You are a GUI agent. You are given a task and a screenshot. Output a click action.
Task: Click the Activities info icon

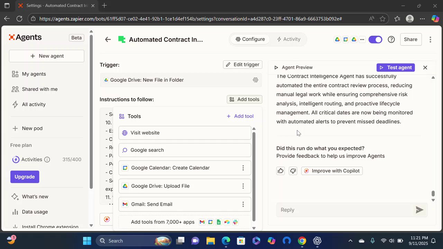click(47, 159)
